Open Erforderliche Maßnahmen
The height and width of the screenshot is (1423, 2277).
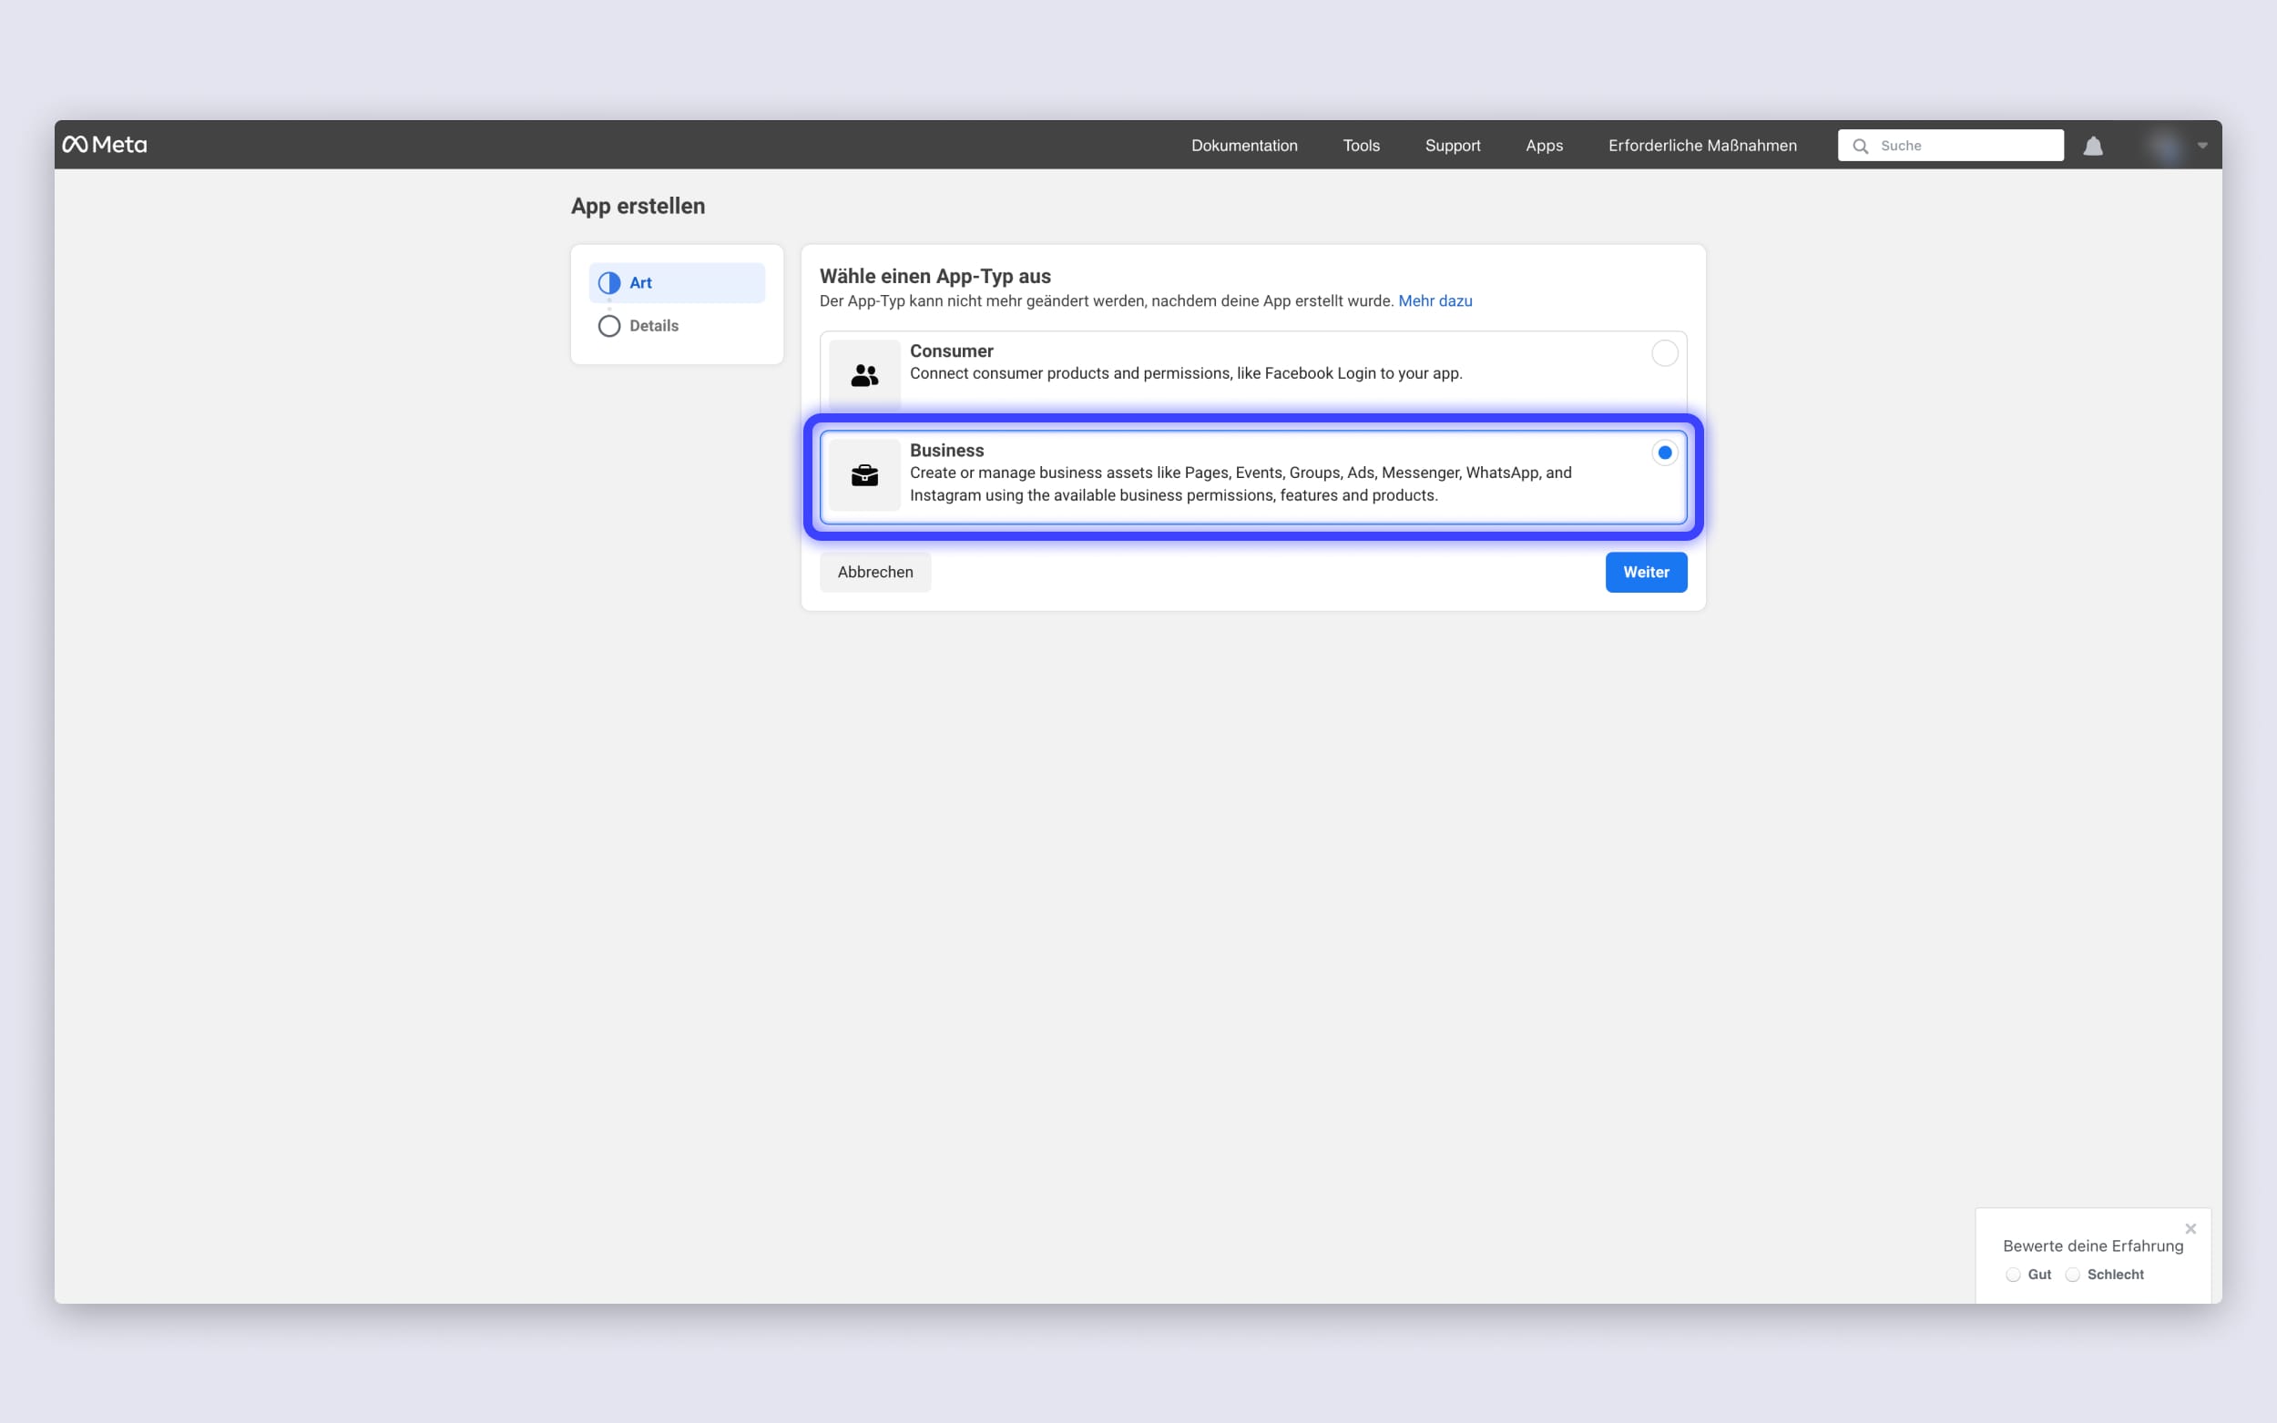pyautogui.click(x=1702, y=146)
